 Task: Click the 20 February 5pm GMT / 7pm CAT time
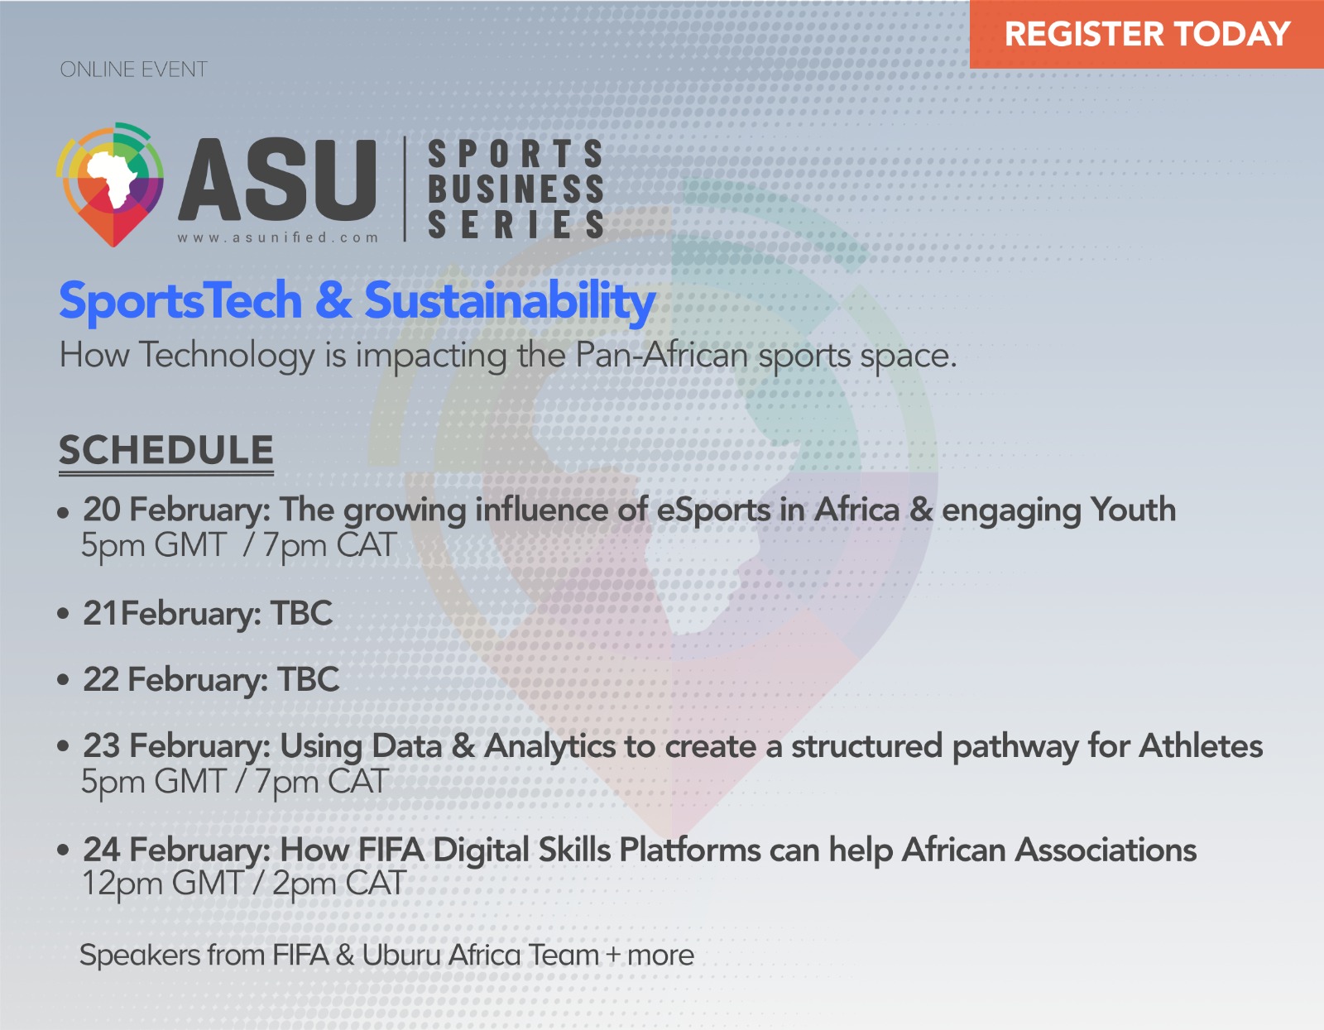click(x=238, y=546)
